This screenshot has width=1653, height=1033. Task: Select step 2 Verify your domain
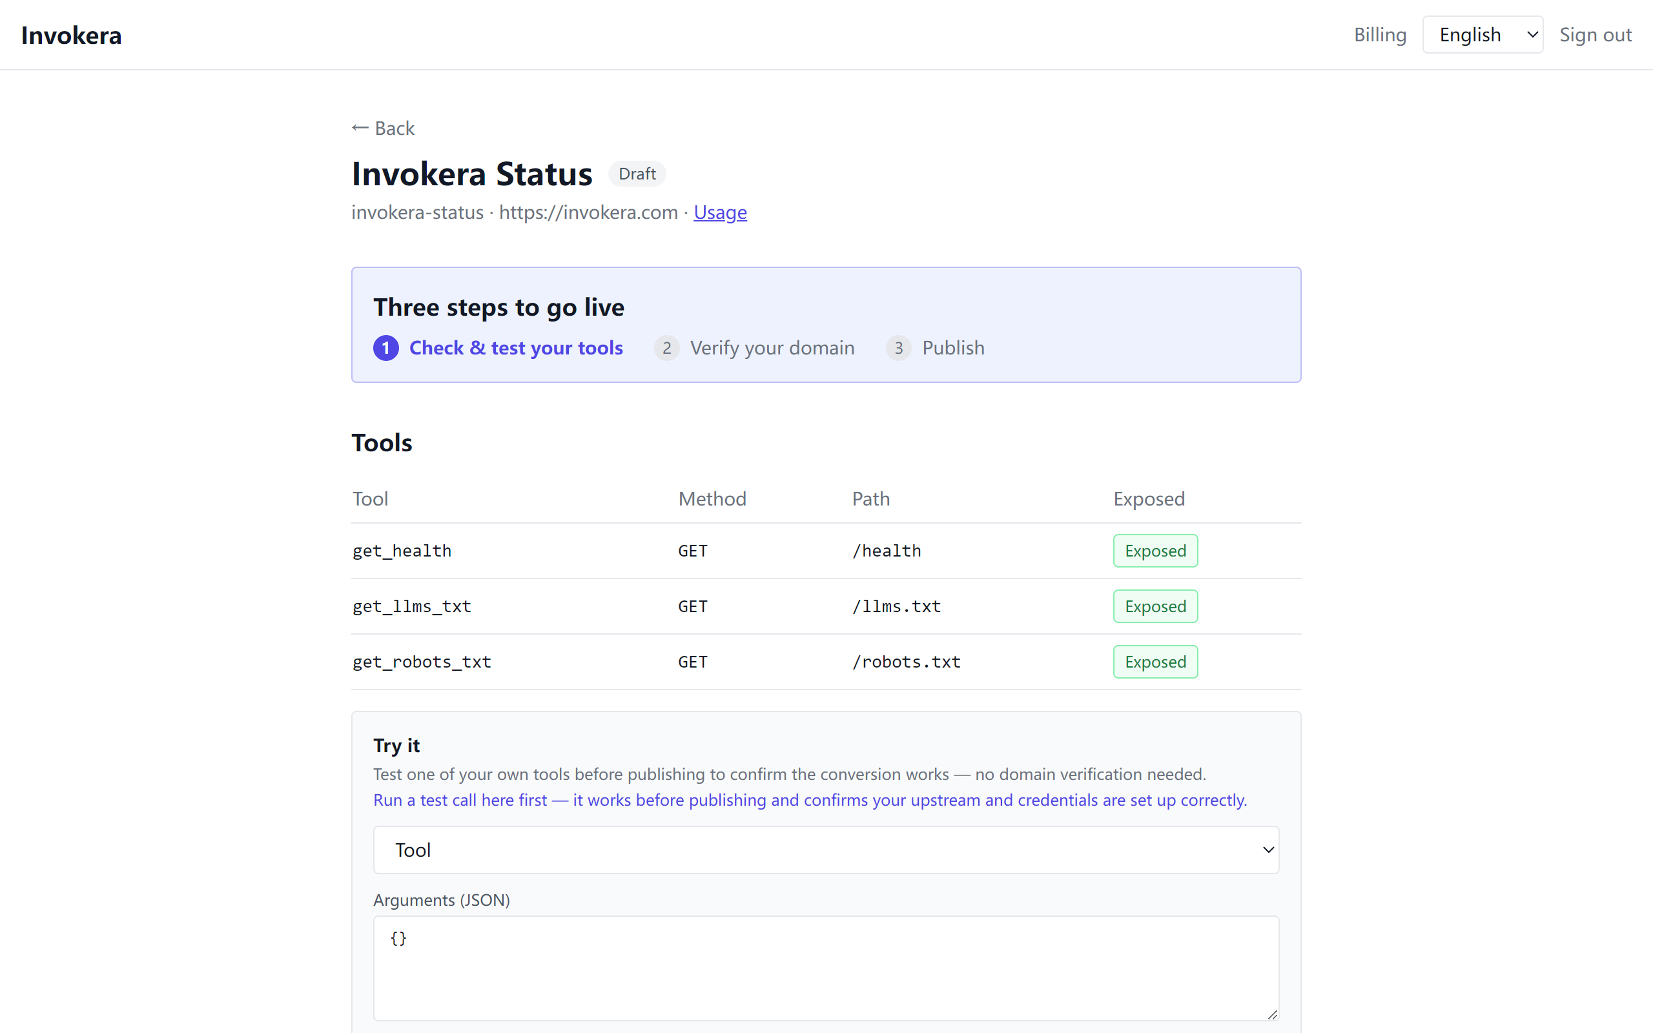[754, 348]
